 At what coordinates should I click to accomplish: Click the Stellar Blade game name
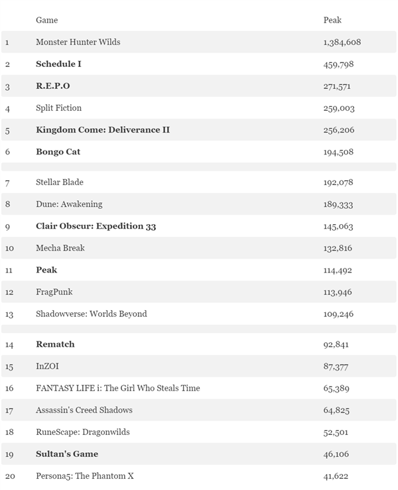point(60,182)
